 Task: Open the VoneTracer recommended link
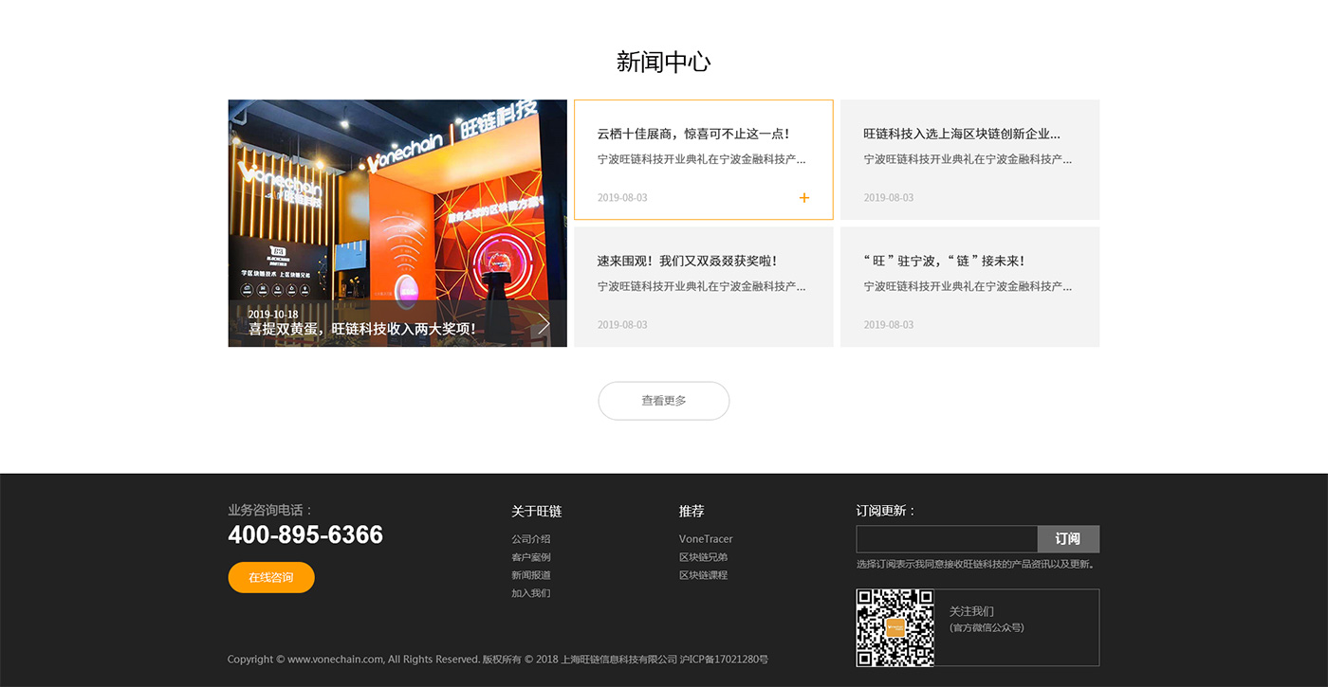point(706,539)
